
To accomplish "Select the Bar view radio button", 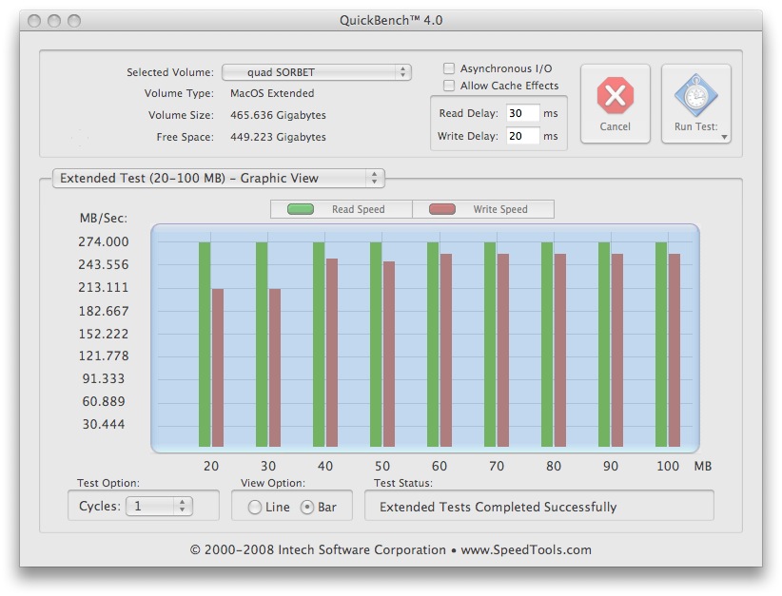I will click(x=307, y=508).
